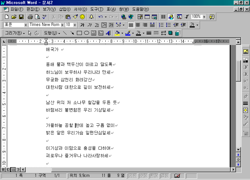This screenshot has height=180, width=250.
Task: Right align the paragraph
Action: [145, 25]
